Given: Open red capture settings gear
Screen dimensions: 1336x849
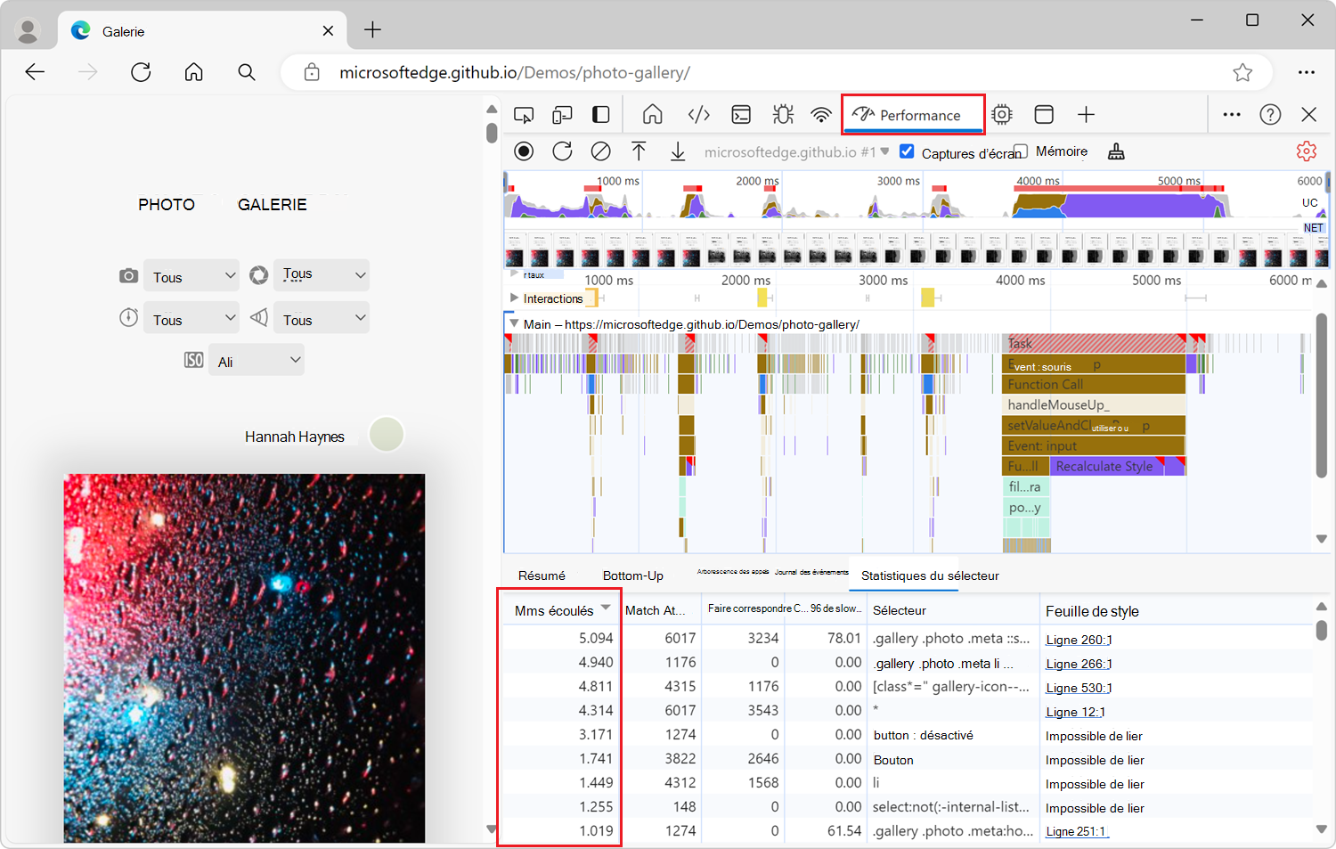Looking at the screenshot, I should [1306, 151].
